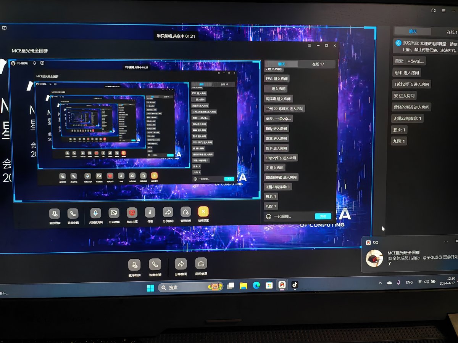
Task: Select 在线 17 tab in the shared window
Action: point(318,64)
